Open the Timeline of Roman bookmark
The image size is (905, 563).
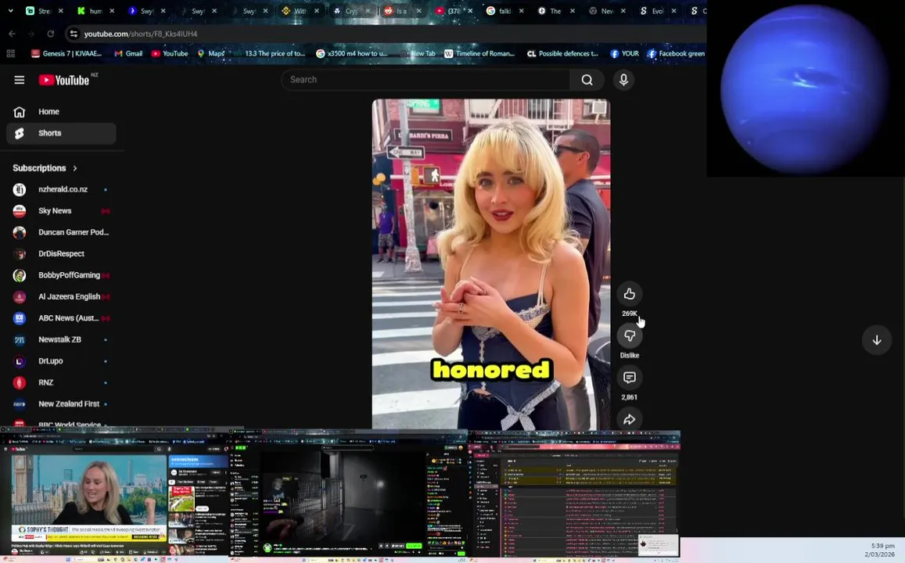(x=479, y=54)
